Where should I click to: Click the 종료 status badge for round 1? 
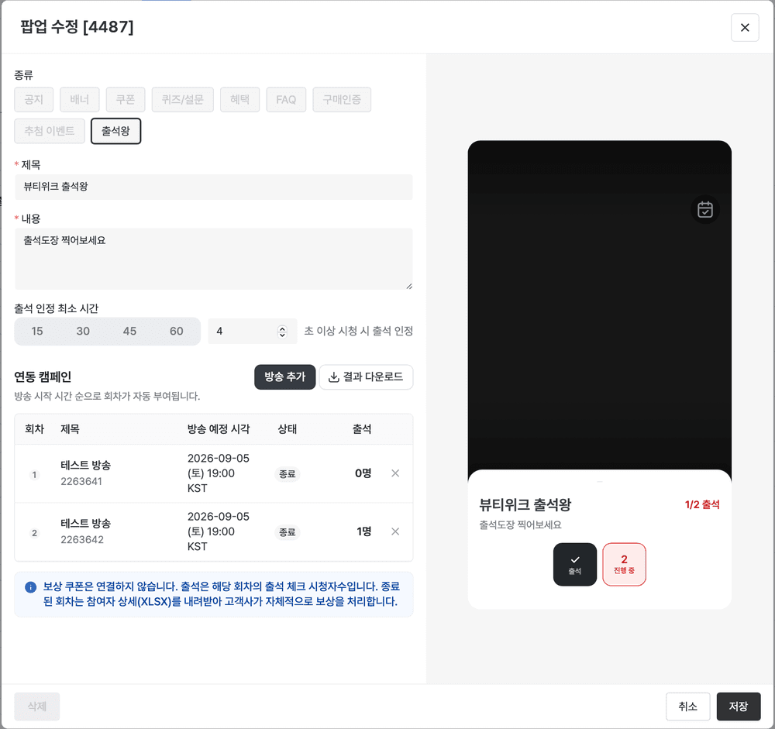pyautogui.click(x=288, y=474)
